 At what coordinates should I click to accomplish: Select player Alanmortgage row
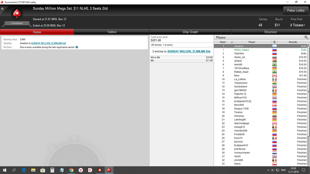261,123
